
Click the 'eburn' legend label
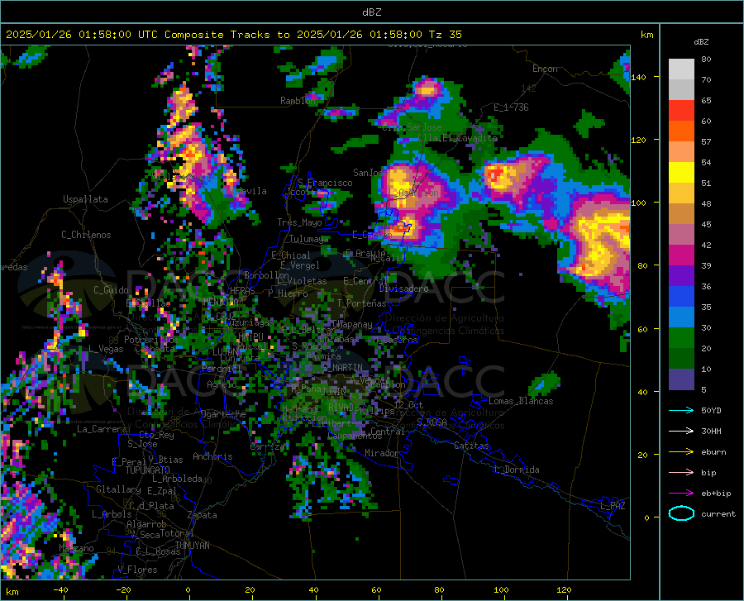[713, 452]
